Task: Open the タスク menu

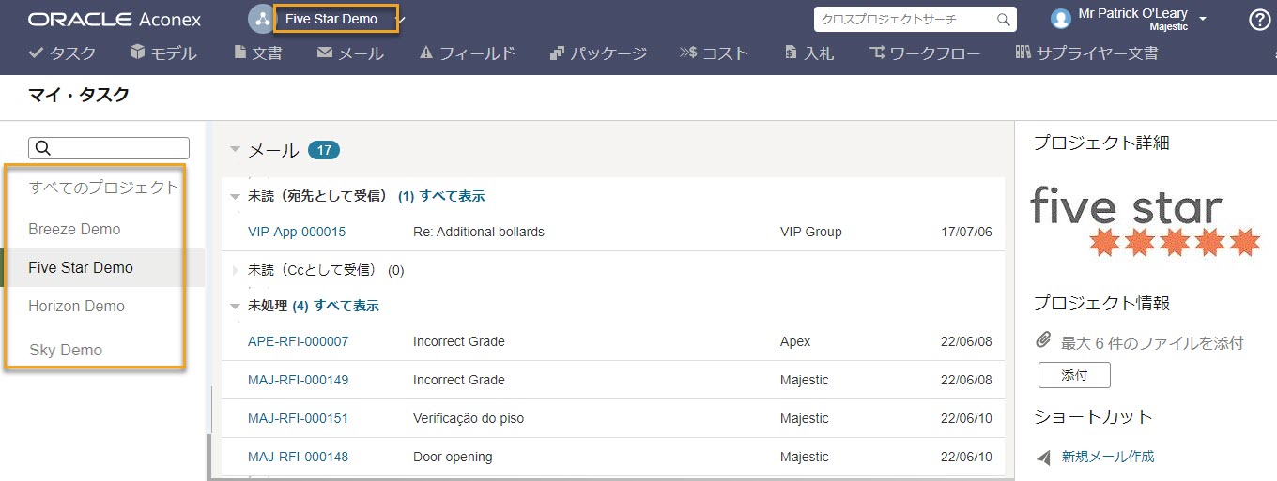Action: point(62,53)
